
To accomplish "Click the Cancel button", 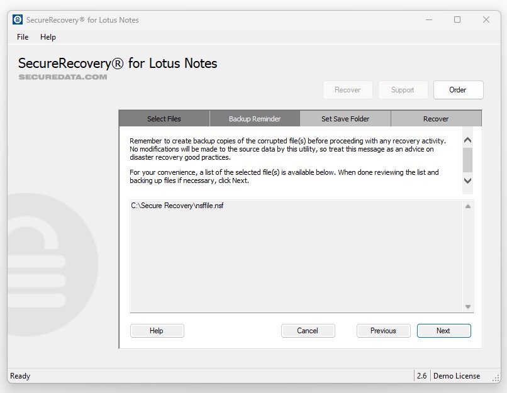I will pos(308,330).
